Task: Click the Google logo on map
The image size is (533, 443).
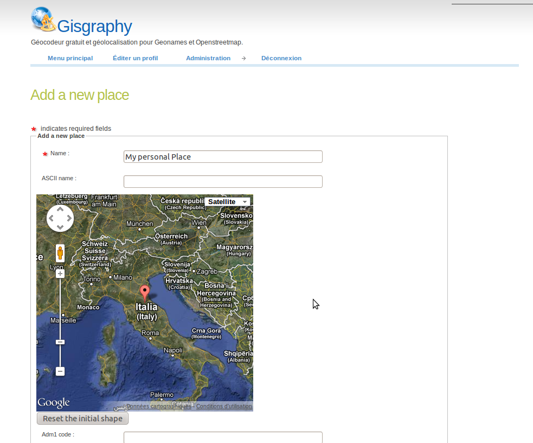Action: (53, 402)
